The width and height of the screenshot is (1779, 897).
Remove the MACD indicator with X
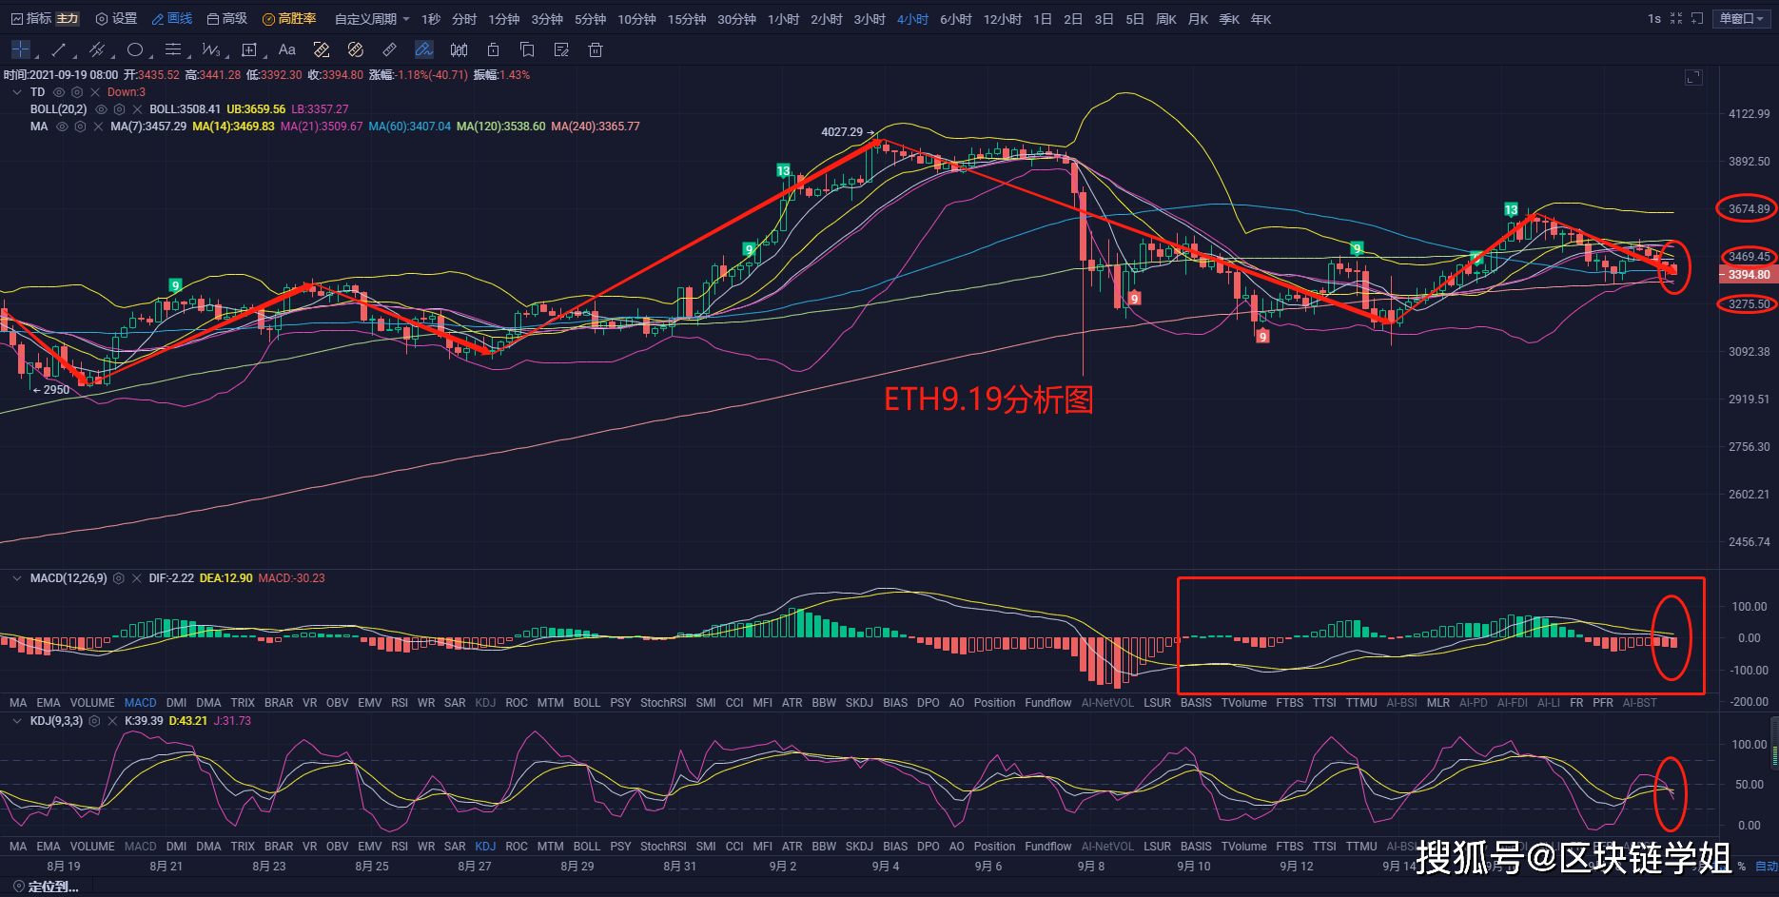point(137,578)
